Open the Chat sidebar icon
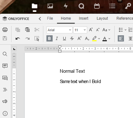Viewport: 133px width, 118px height. click(5, 78)
